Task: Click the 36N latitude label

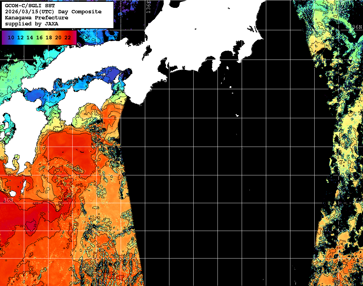Action: click(x=357, y=27)
